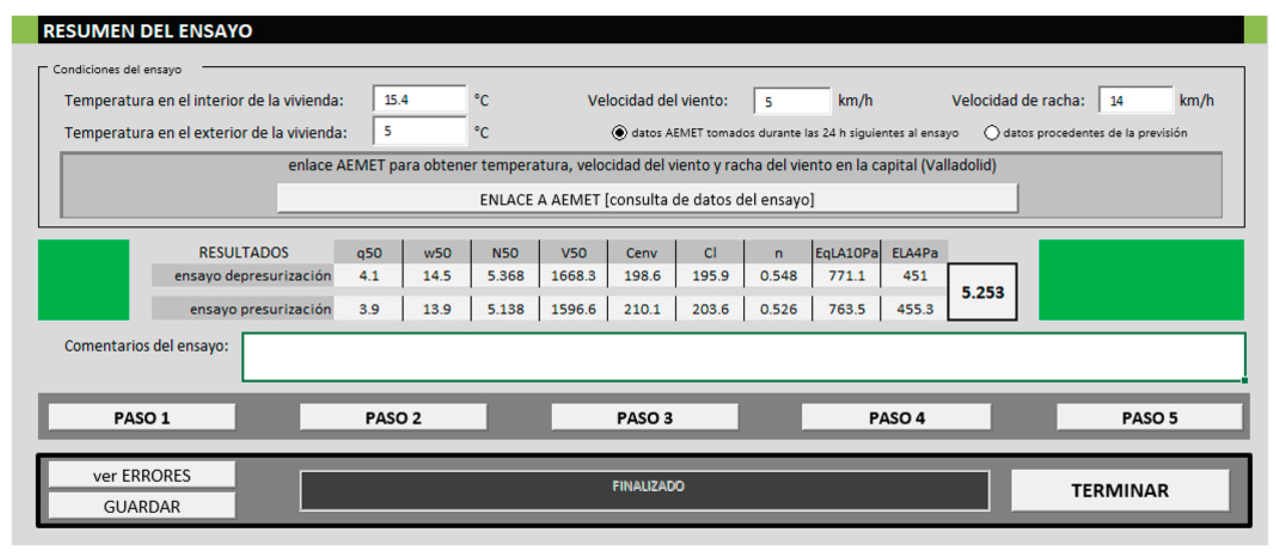Open the ENLACE A AEMET link button
Image resolution: width=1276 pixels, height=560 pixels.
[647, 199]
